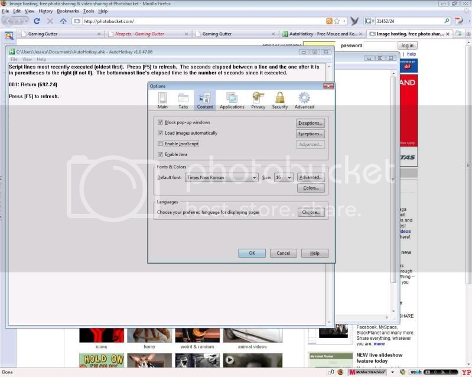Open the Bookmarks menu in Firefox
This screenshot has height=377, width=472.
pos(67,11)
